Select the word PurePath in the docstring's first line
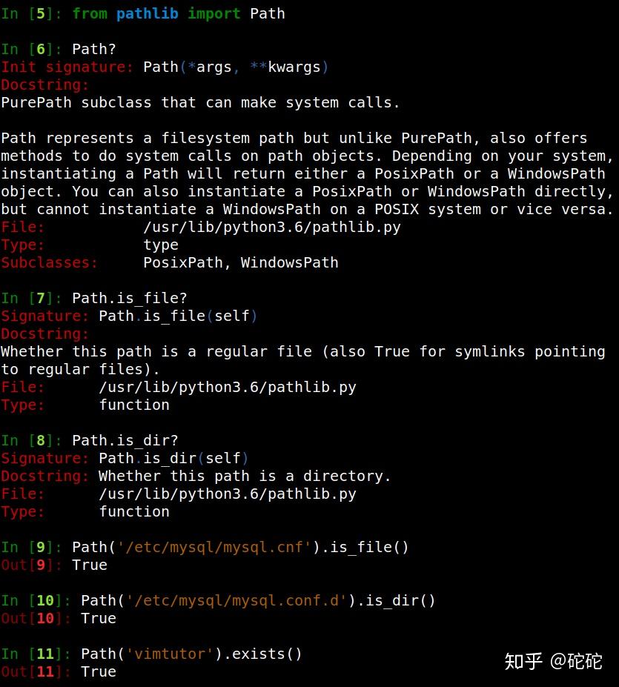 pyautogui.click(x=36, y=103)
